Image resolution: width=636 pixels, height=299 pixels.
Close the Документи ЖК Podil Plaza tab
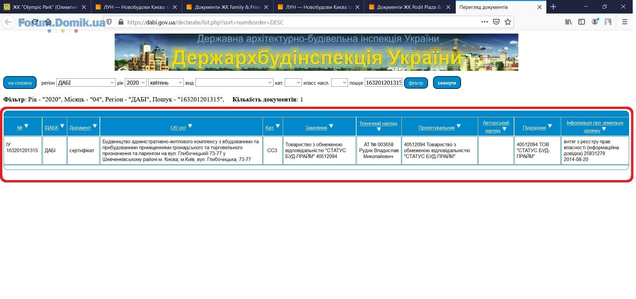tap(448, 7)
